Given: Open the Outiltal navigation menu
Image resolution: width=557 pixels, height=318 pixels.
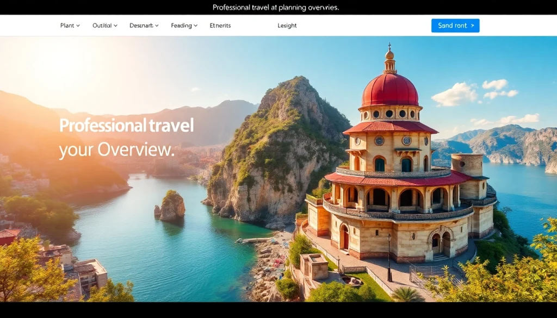Looking at the screenshot, I should click(x=102, y=26).
